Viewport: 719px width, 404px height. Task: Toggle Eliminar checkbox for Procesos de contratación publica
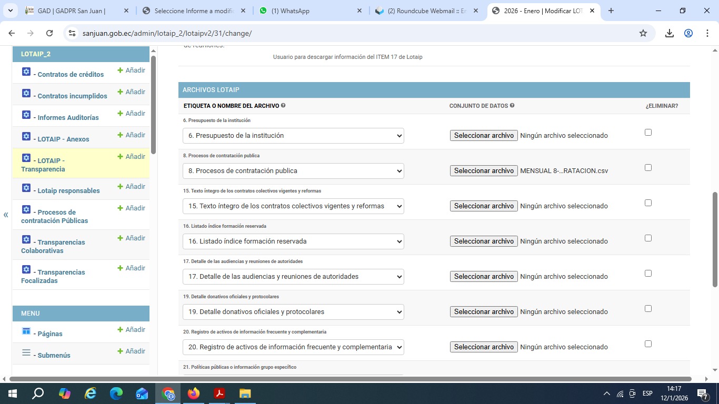click(x=648, y=168)
